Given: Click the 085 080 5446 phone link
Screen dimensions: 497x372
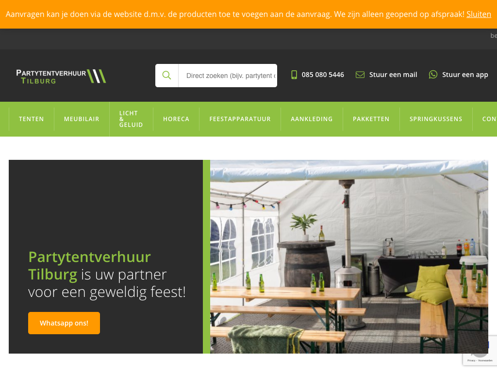Looking at the screenshot, I should click(323, 75).
